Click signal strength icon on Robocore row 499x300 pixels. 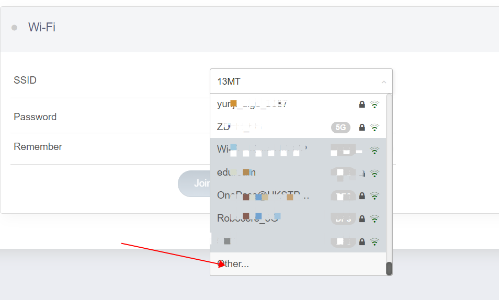click(375, 218)
